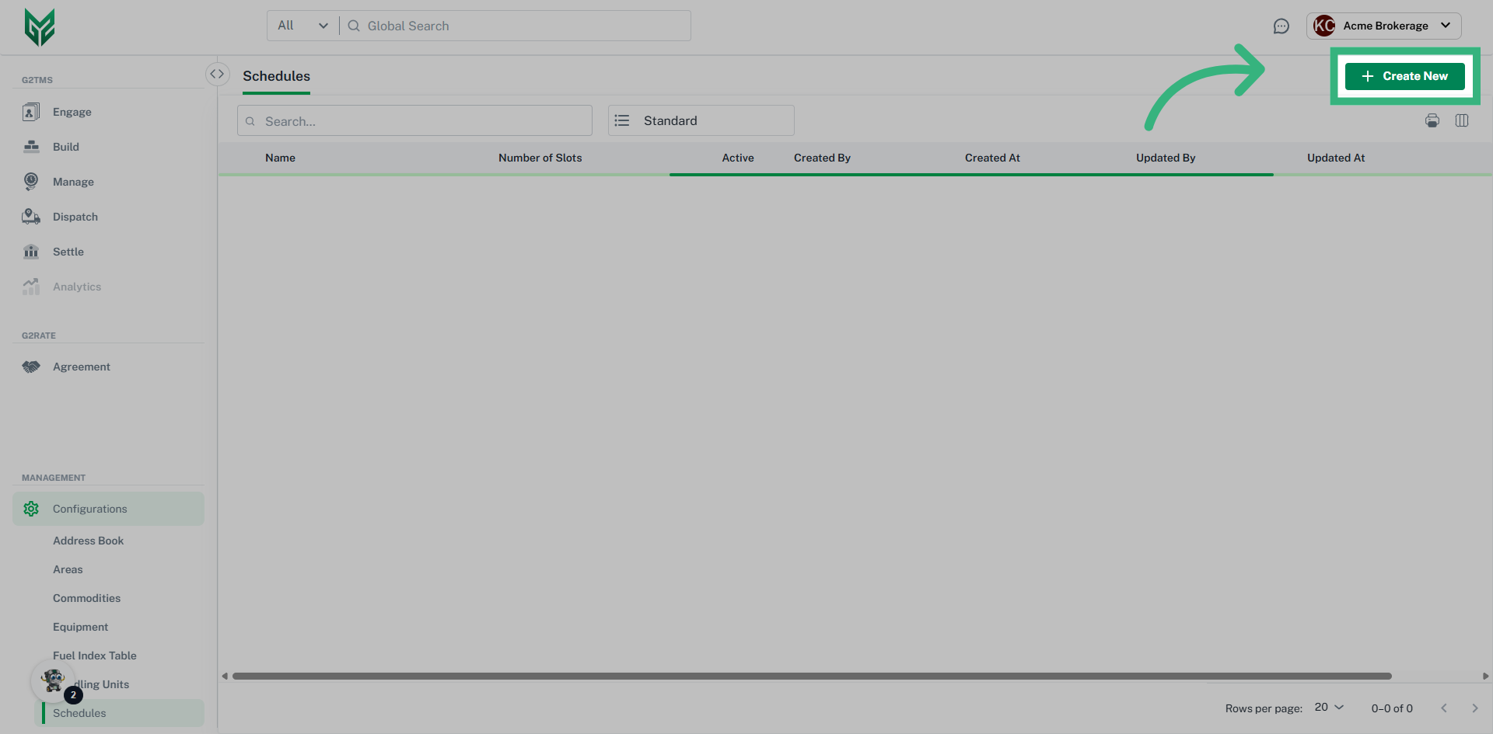Open the Build section
Screen dimensions: 1493x734
tap(66, 146)
